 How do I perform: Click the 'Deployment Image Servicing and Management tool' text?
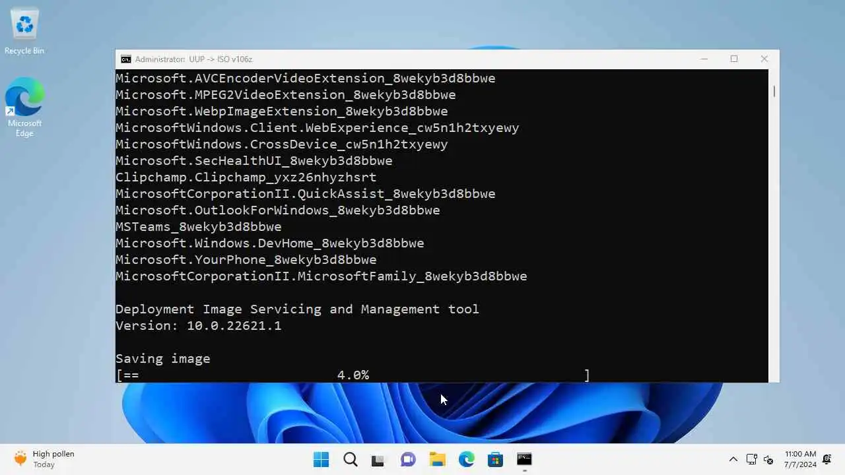[298, 309]
